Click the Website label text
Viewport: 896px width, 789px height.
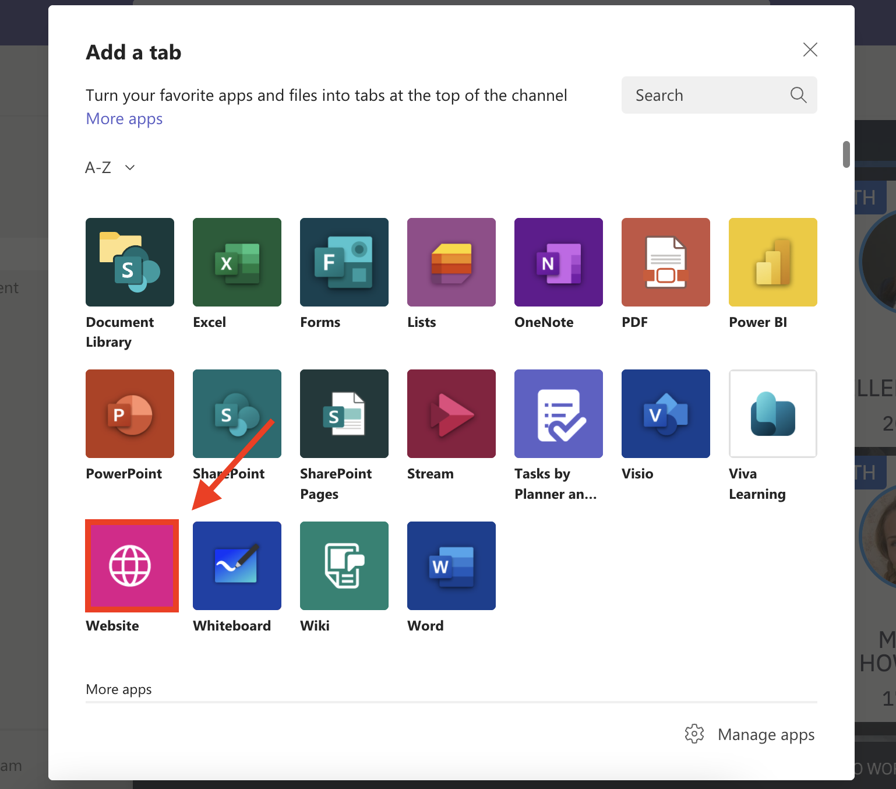pyautogui.click(x=112, y=626)
